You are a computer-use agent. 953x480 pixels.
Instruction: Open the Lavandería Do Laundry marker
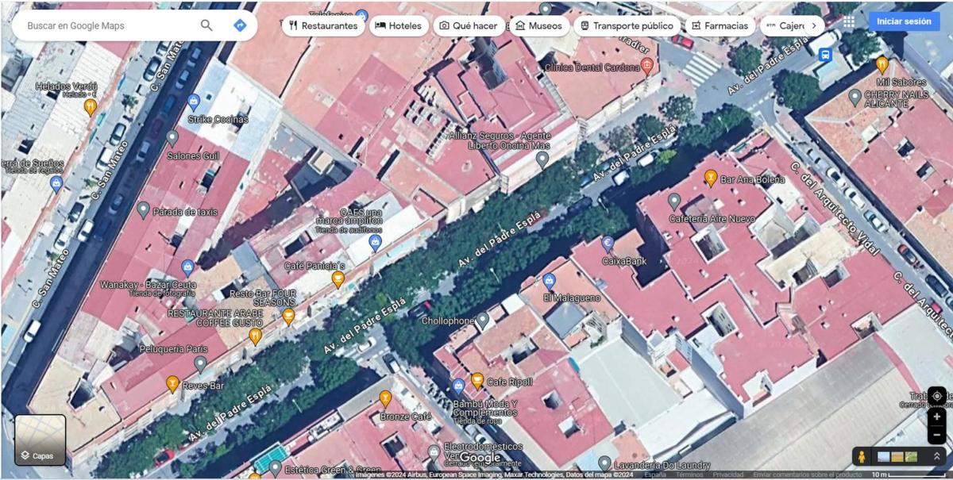click(x=604, y=463)
